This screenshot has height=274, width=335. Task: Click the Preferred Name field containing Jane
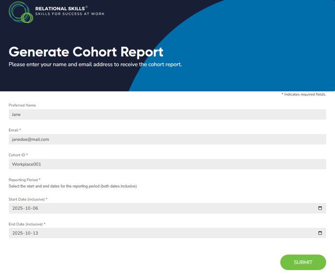tap(167, 114)
